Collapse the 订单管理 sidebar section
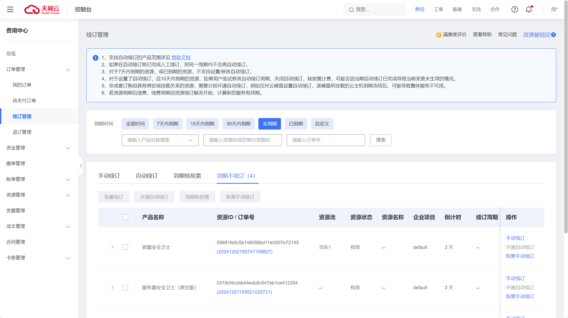The height and width of the screenshot is (318, 568). click(68, 70)
